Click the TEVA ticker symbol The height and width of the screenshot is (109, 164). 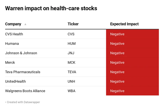(x=72, y=72)
